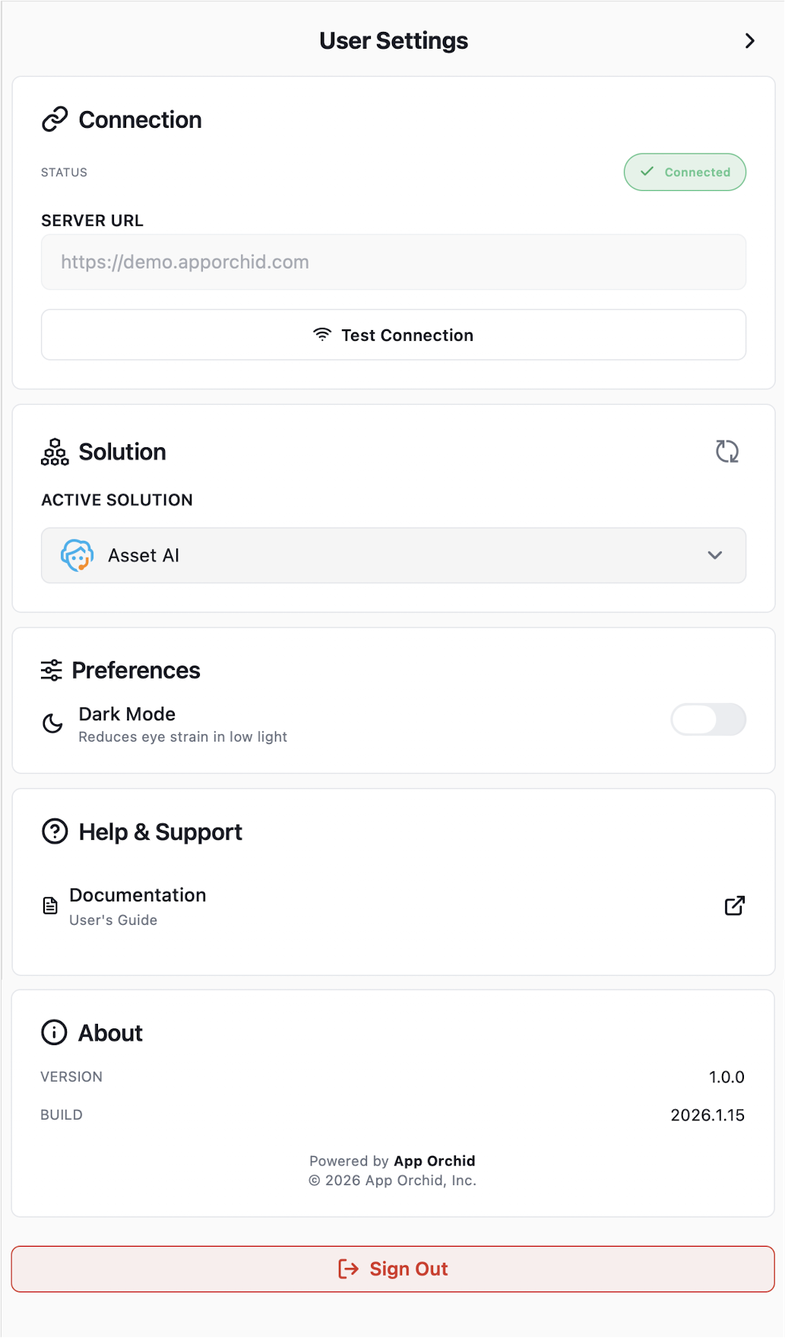Screen dimensions: 785x1338
Task: Open the Documentation User's Guide link
Action: 138,906
